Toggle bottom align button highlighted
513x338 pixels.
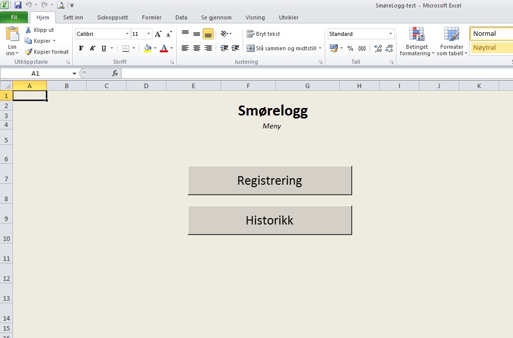(x=208, y=34)
